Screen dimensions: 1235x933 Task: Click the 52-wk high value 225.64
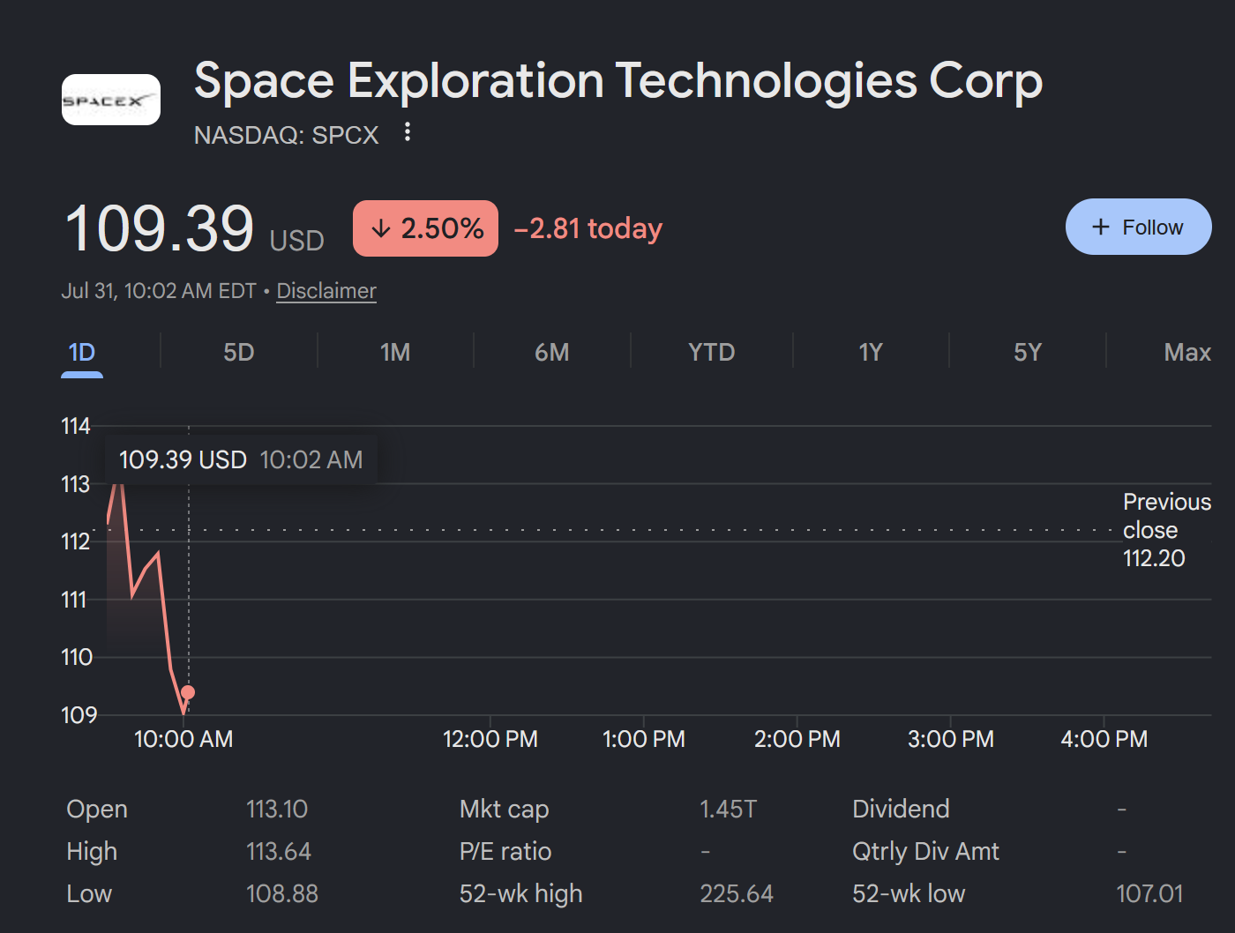click(x=737, y=893)
